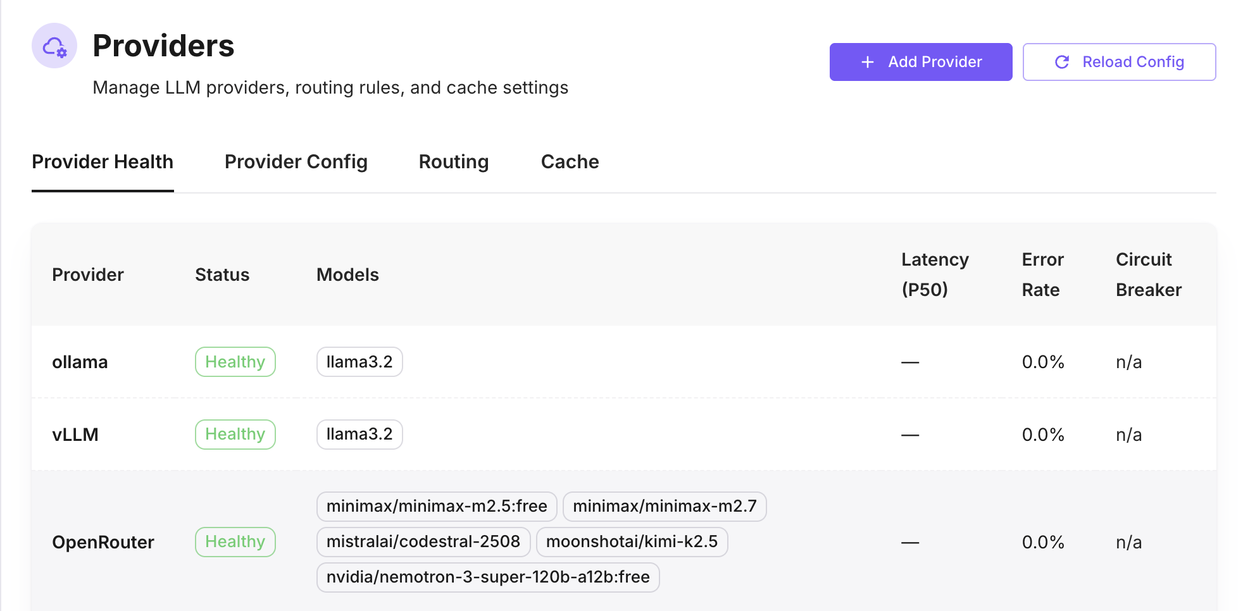
Task: Select the OpenRouter provider name
Action: pos(103,541)
